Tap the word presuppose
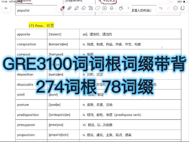This screenshot has height=142, width=189. click(x=26, y=125)
